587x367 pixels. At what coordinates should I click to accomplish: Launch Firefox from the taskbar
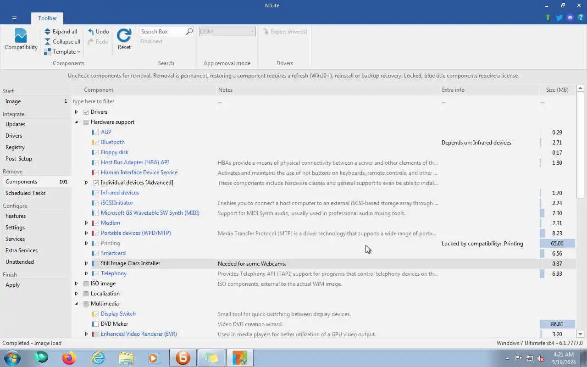pos(69,358)
